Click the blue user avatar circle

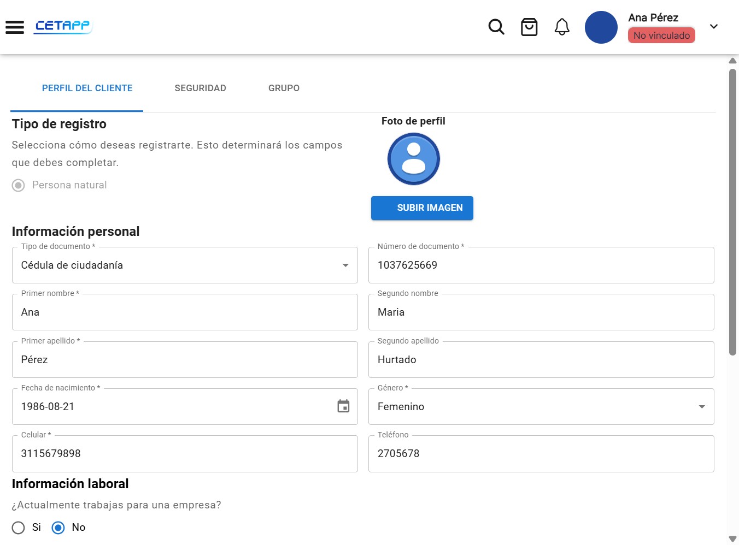coord(601,27)
